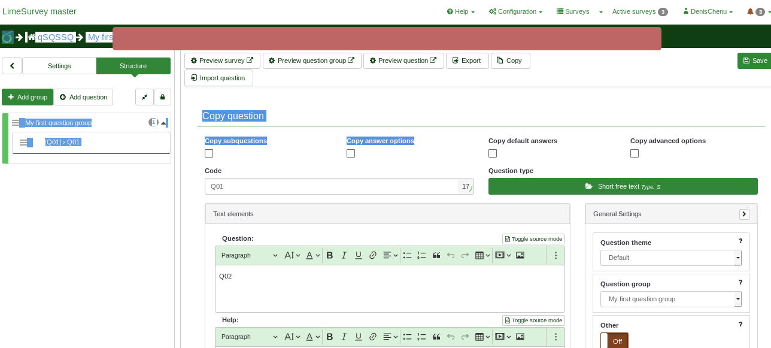
Task: Open Paragraph style dropdown in Question editor
Action: click(x=249, y=255)
